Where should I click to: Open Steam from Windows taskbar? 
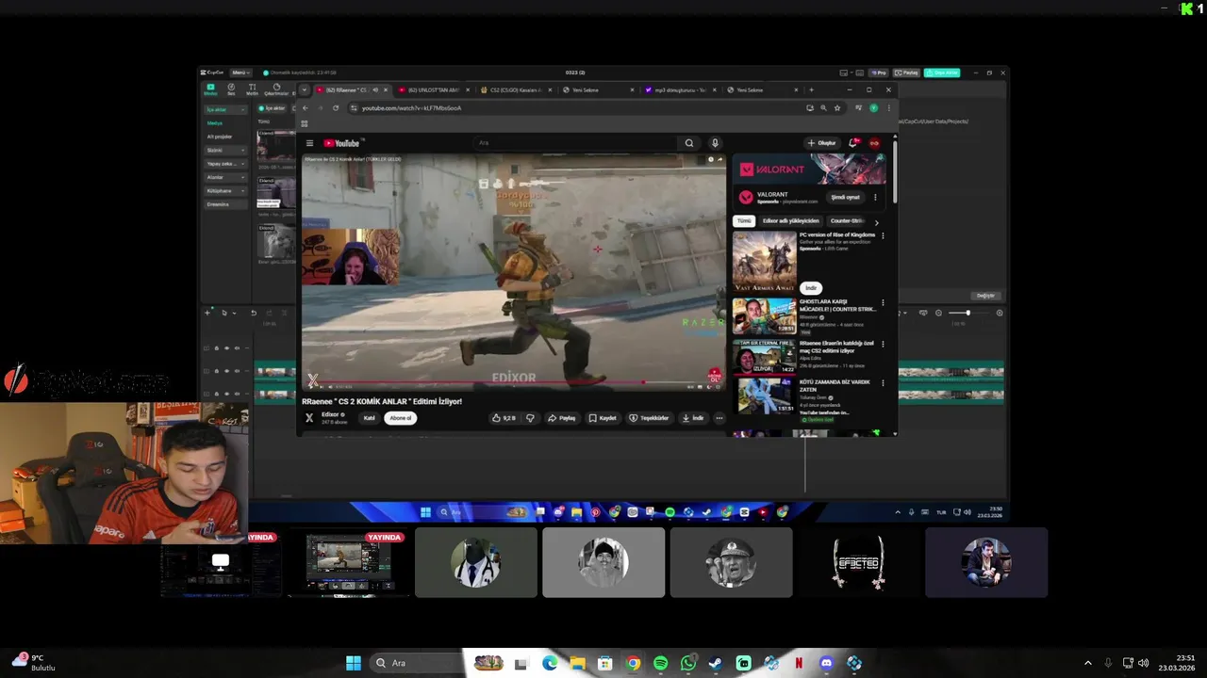coord(716,663)
